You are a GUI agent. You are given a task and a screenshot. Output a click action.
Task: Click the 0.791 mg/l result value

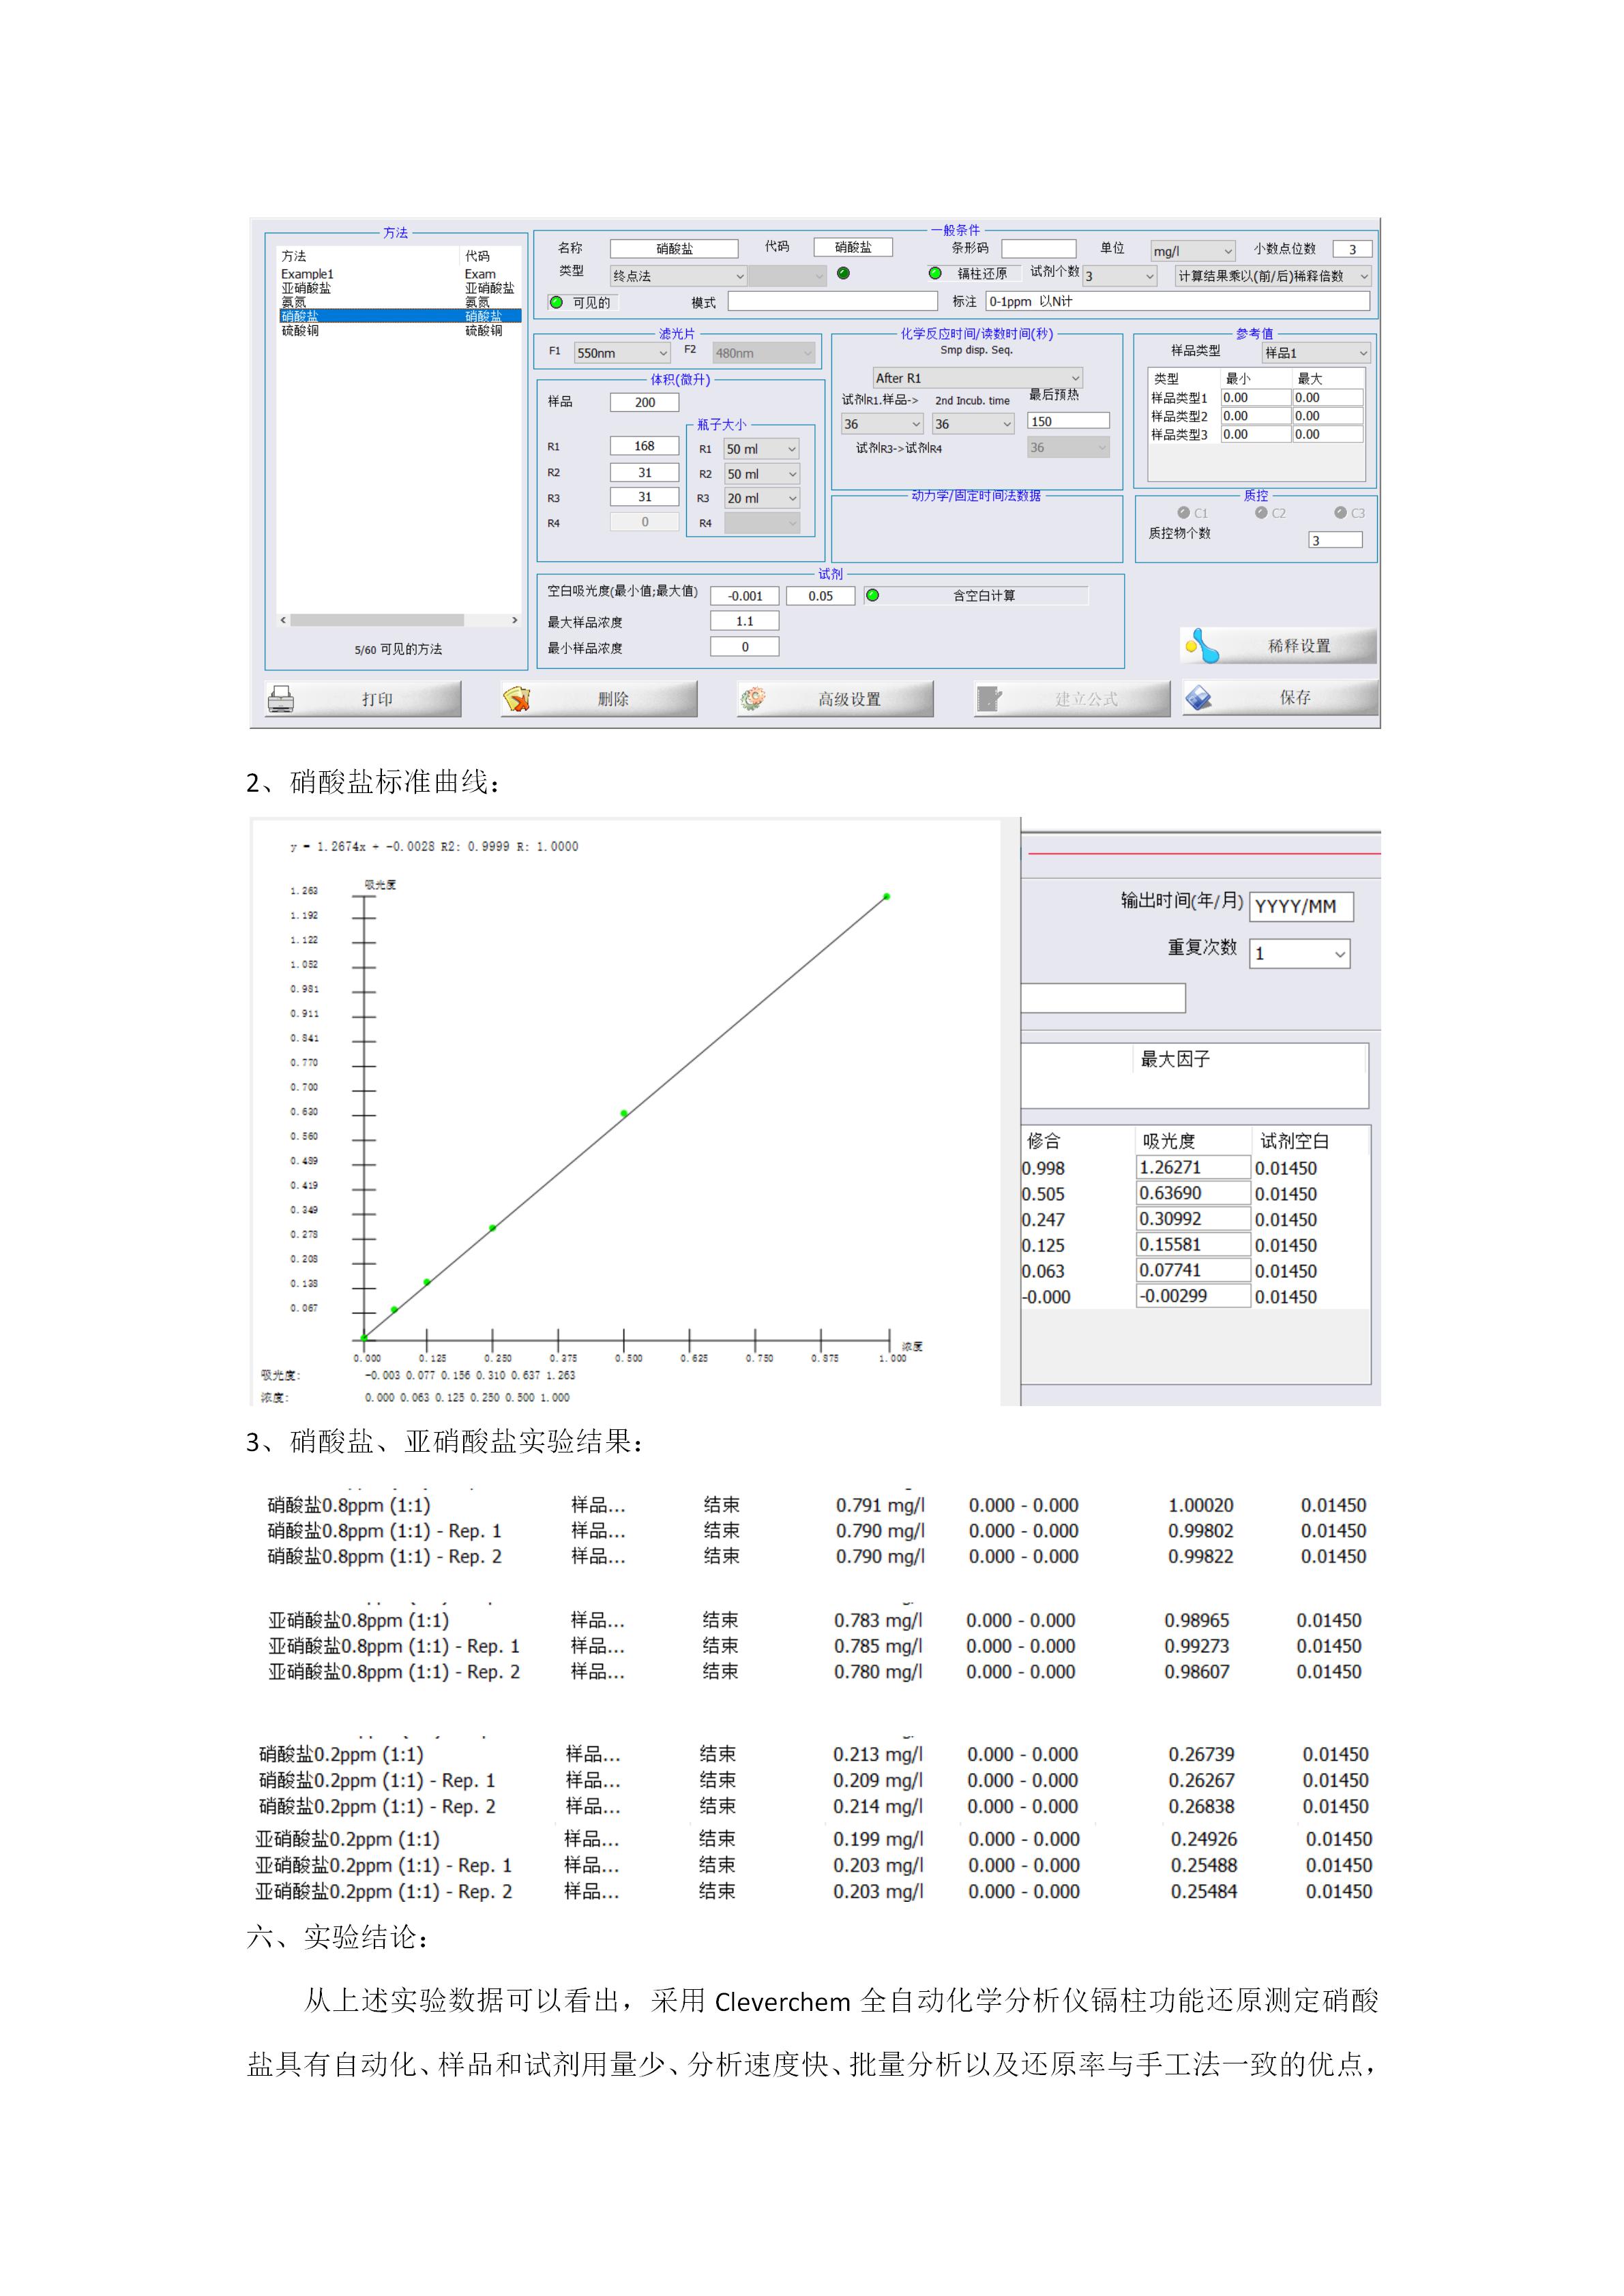(x=880, y=1505)
